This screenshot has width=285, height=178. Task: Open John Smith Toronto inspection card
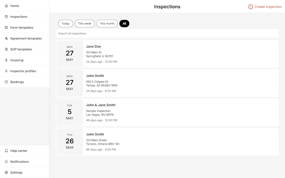[167, 142]
